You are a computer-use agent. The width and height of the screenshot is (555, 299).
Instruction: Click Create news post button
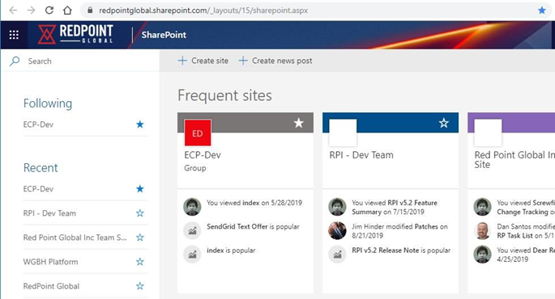(275, 61)
